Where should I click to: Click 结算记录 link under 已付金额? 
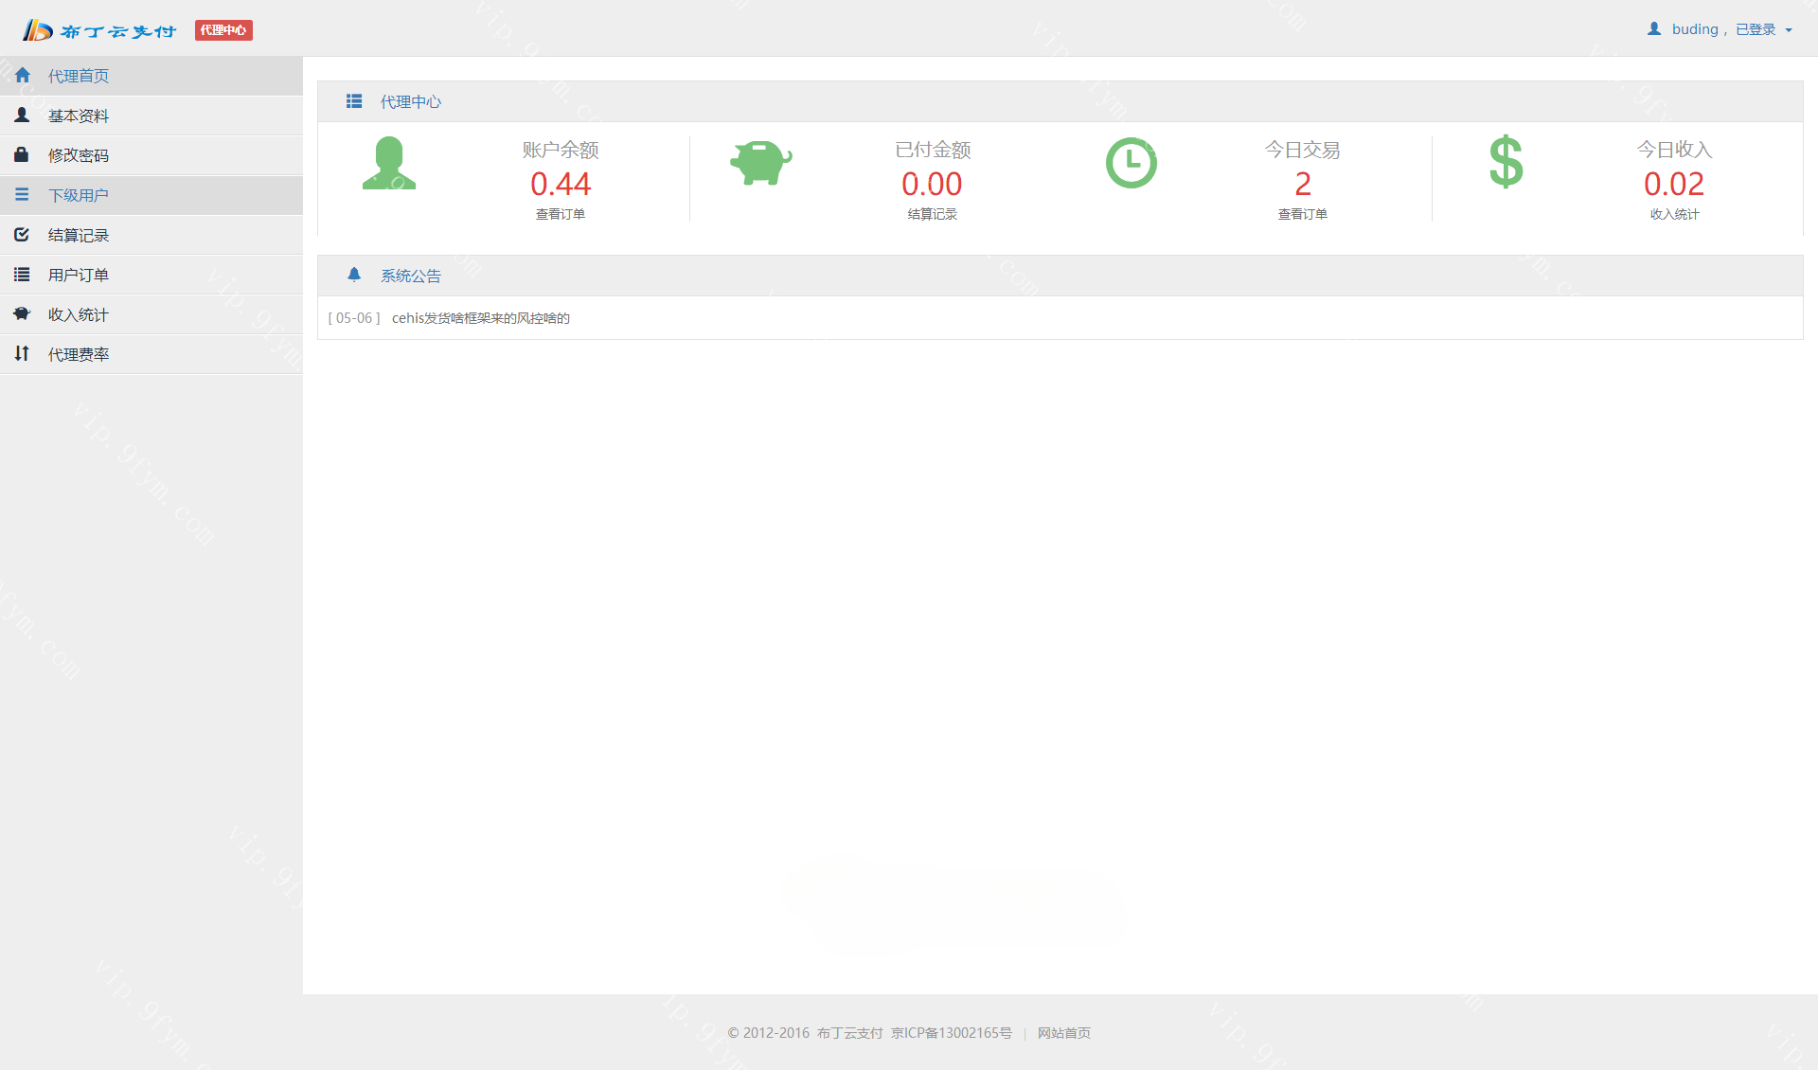tap(932, 214)
